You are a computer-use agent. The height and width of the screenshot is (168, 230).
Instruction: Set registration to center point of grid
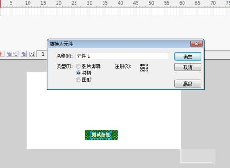click(x=144, y=68)
